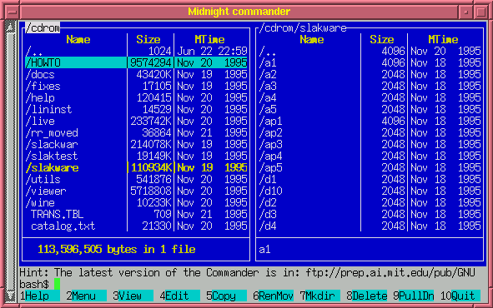Click the 10Quit function key
The width and height of the screenshot is (493, 308).
(x=460, y=296)
